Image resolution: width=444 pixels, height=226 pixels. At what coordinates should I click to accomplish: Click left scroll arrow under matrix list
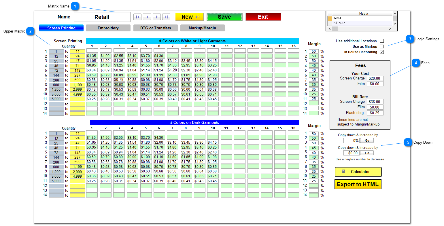[x=329, y=28]
